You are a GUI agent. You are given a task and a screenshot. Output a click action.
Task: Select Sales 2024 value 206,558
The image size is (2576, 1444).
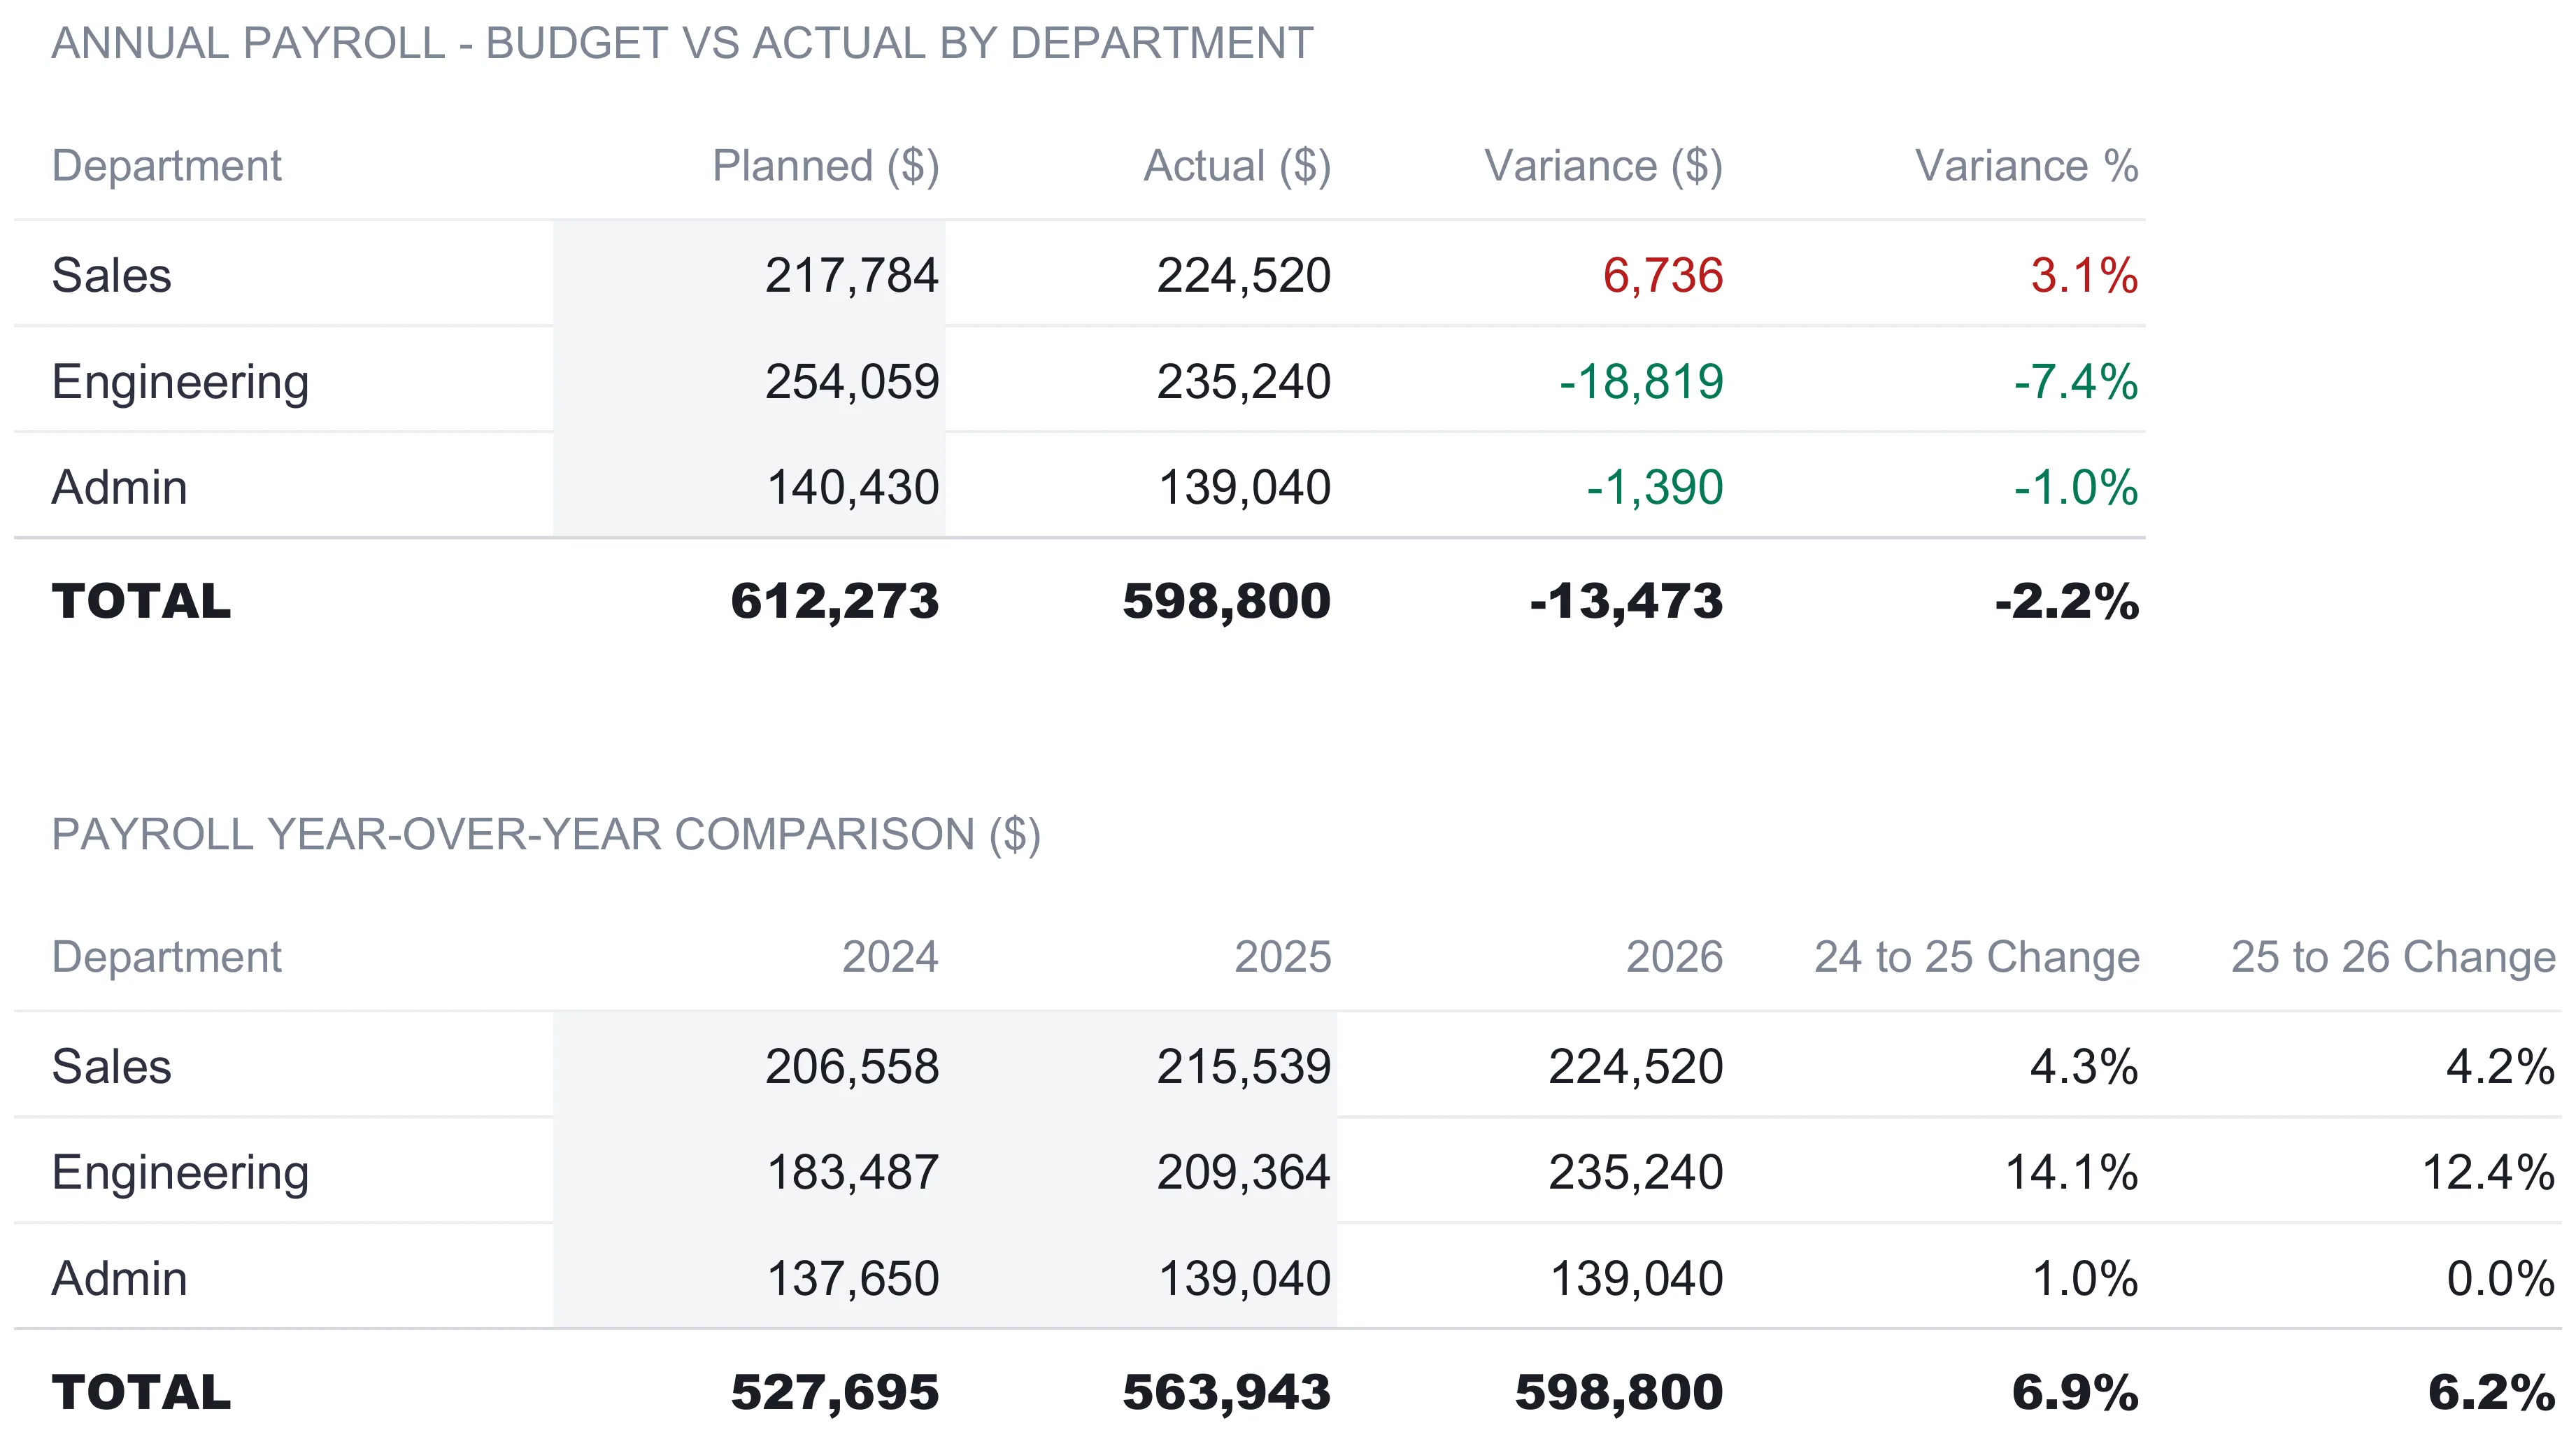[852, 1066]
